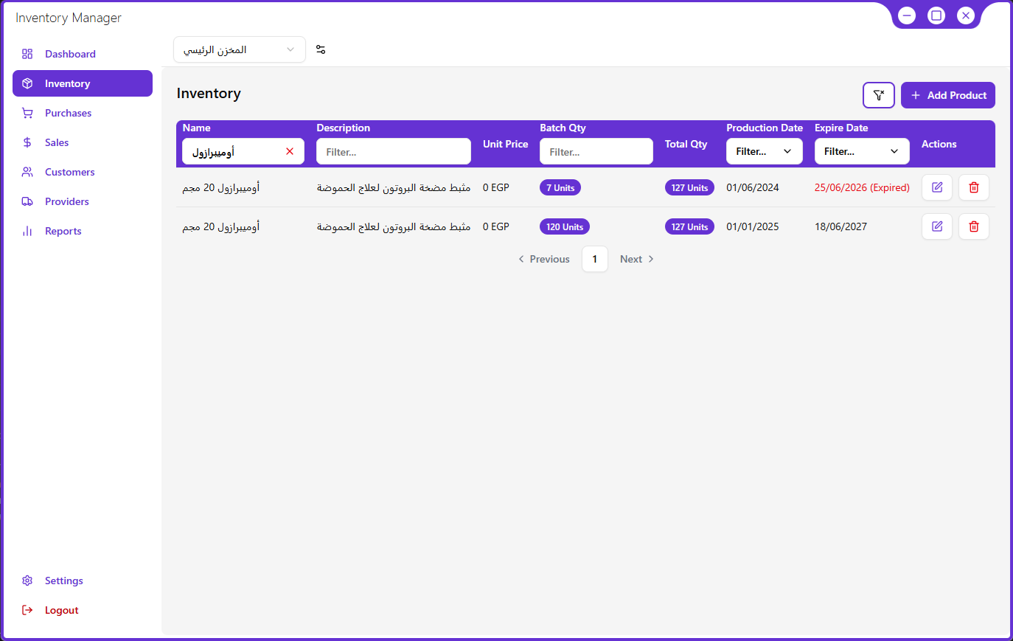The width and height of the screenshot is (1013, 641).
Task: Go to the Previous page
Action: [544, 259]
